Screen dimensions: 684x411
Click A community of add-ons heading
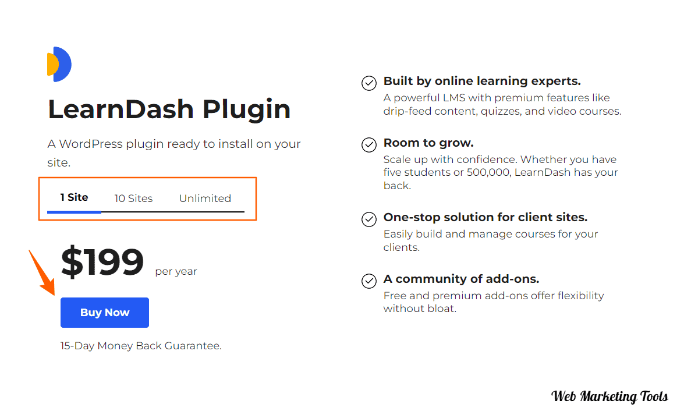[461, 279]
